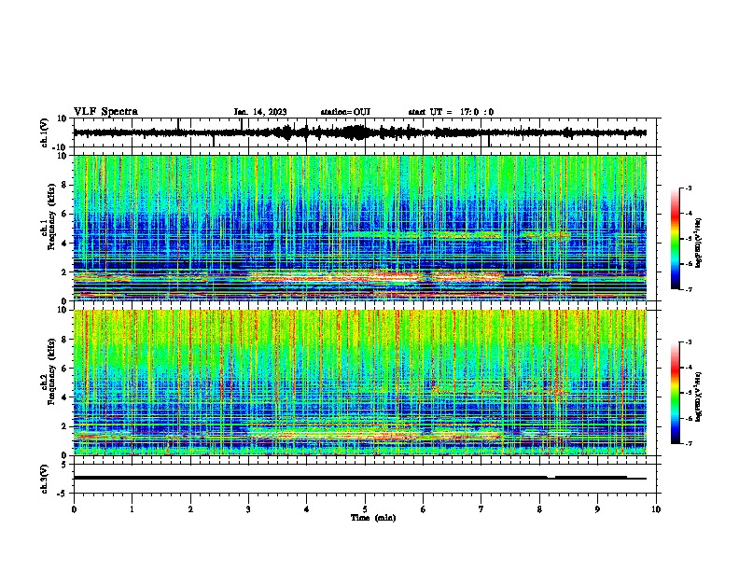Click time axis tick label "6"
739x571 pixels.
pyautogui.click(x=424, y=509)
